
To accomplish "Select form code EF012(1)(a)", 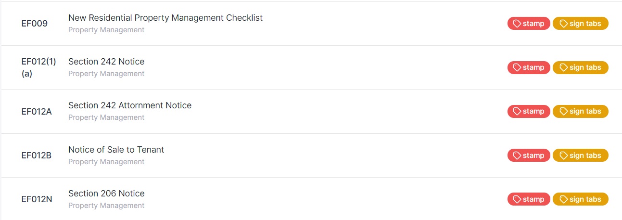I will click(38, 67).
